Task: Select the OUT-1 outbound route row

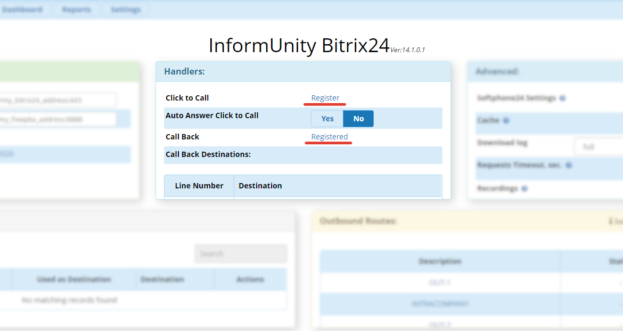Action: (472, 283)
